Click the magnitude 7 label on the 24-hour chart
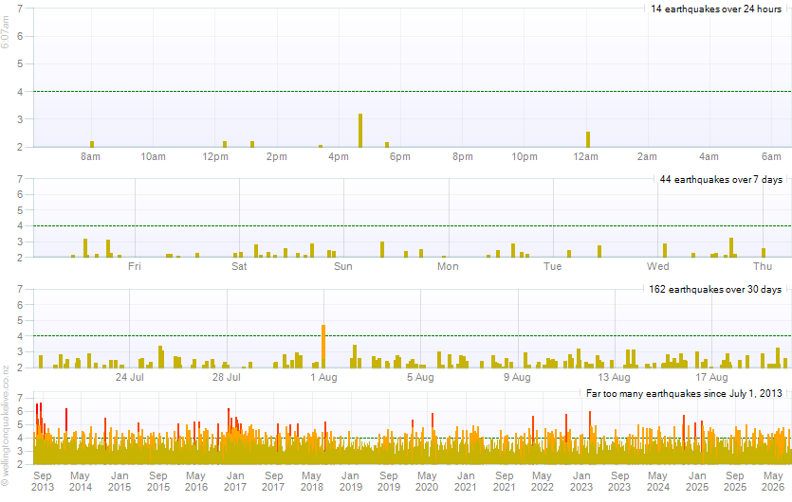 tap(20, 9)
